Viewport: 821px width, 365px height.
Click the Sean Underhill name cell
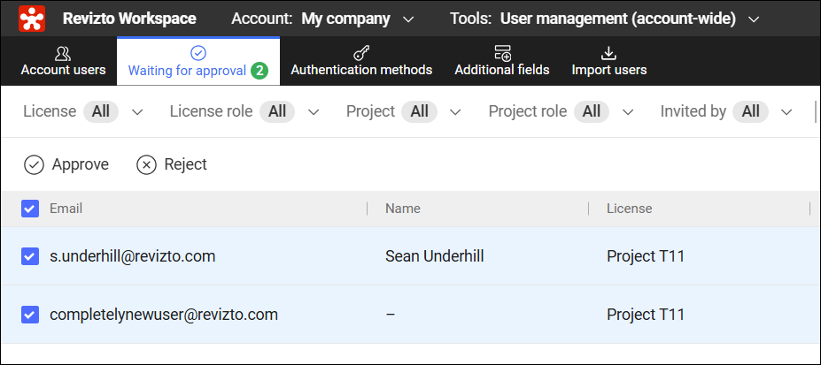[435, 256]
